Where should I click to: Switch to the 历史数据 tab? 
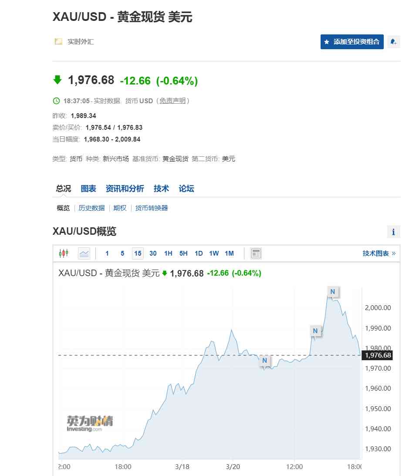[91, 208]
